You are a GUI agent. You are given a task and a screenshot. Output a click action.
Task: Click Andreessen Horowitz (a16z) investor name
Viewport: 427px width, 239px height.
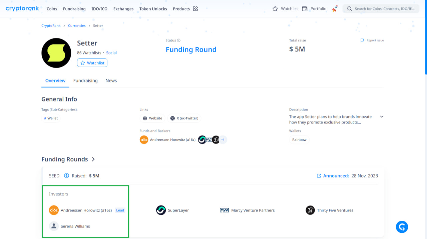(86, 210)
